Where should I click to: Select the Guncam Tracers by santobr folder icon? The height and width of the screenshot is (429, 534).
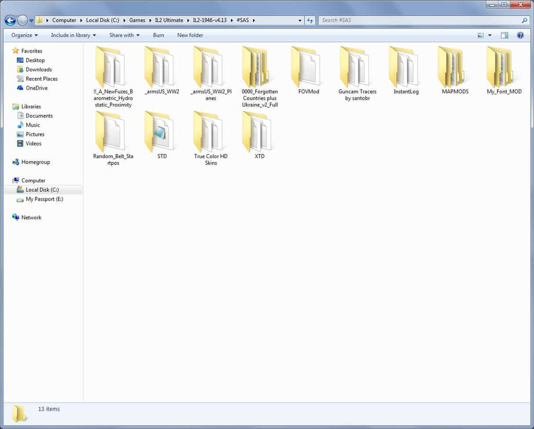coord(354,66)
